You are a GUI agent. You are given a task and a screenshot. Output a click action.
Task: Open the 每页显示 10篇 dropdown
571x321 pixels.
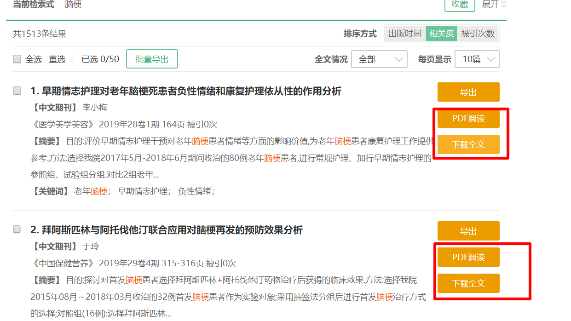tap(477, 59)
